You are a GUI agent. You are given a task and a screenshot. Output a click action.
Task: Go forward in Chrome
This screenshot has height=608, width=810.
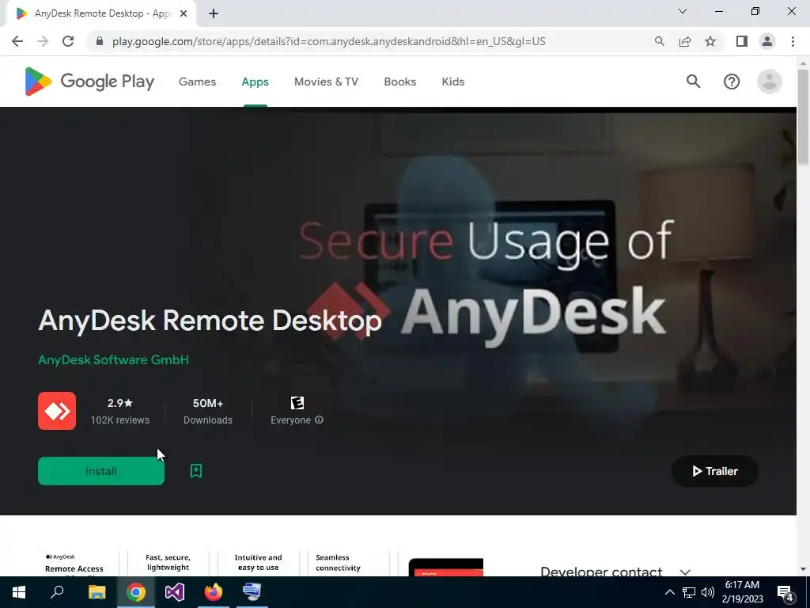(x=43, y=41)
